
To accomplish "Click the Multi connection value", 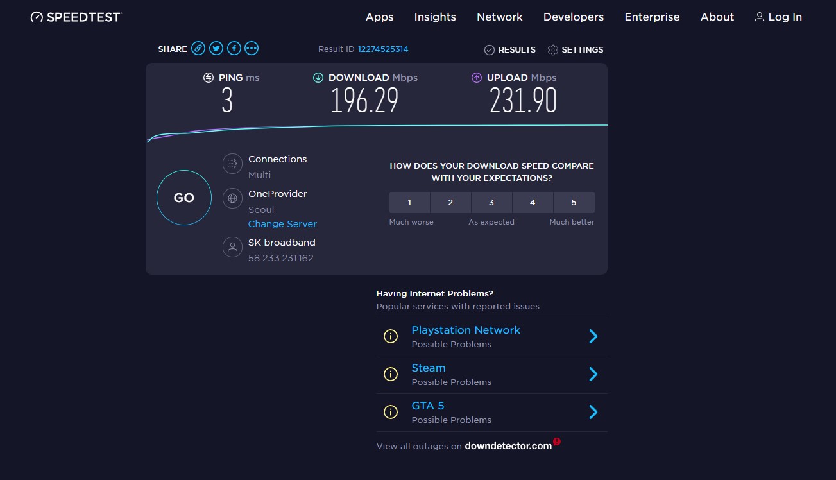I will tap(260, 175).
